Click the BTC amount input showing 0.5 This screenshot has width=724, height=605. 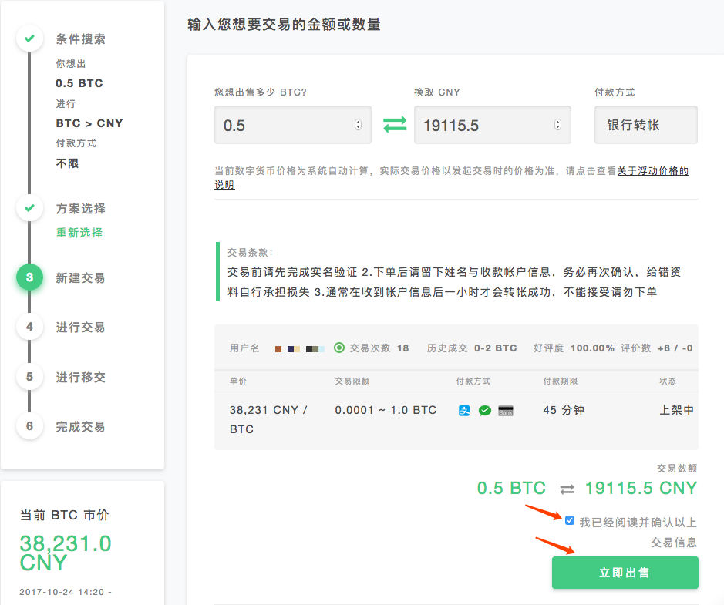[x=293, y=125]
